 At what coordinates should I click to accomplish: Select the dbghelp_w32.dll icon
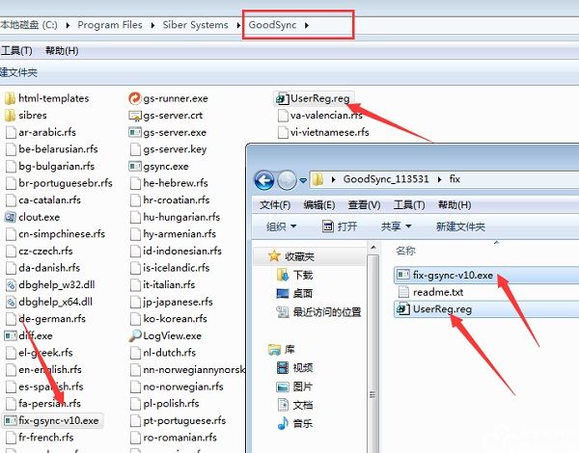11,284
